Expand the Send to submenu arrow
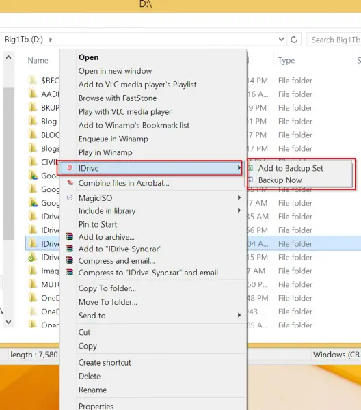The width and height of the screenshot is (361, 410). (x=239, y=315)
